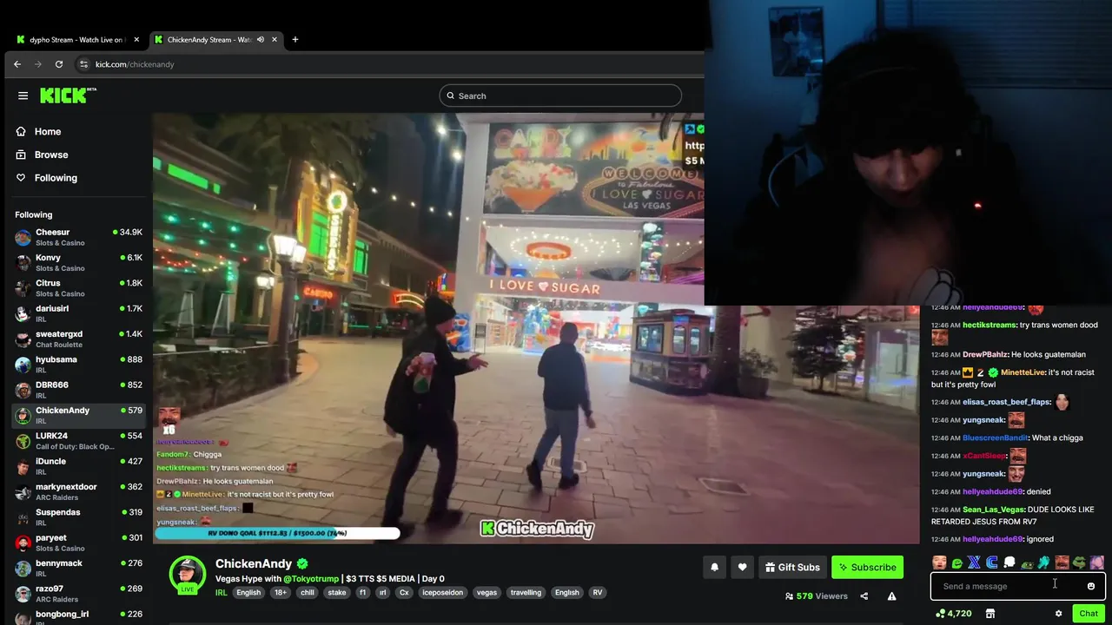Open the emoji picker in chat input
This screenshot has width=1112, height=625.
click(1091, 586)
